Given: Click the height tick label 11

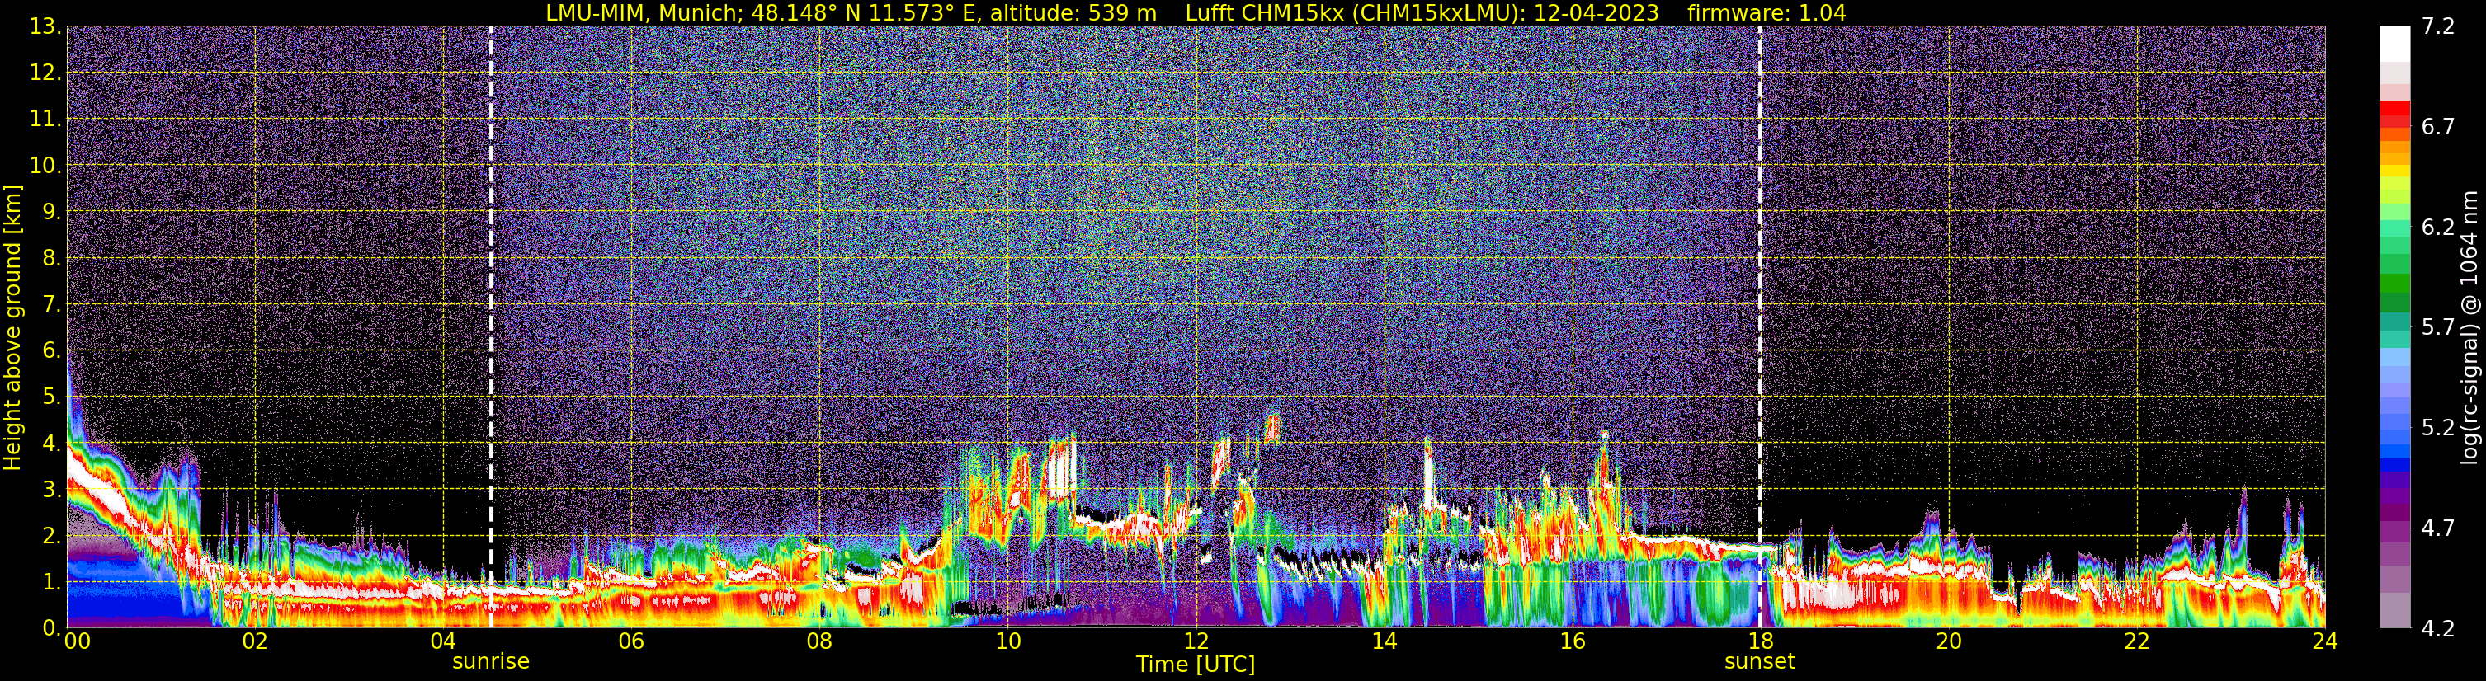Looking at the screenshot, I should [45, 120].
